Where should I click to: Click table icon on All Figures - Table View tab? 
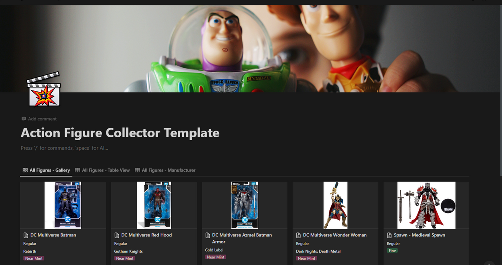[77, 170]
